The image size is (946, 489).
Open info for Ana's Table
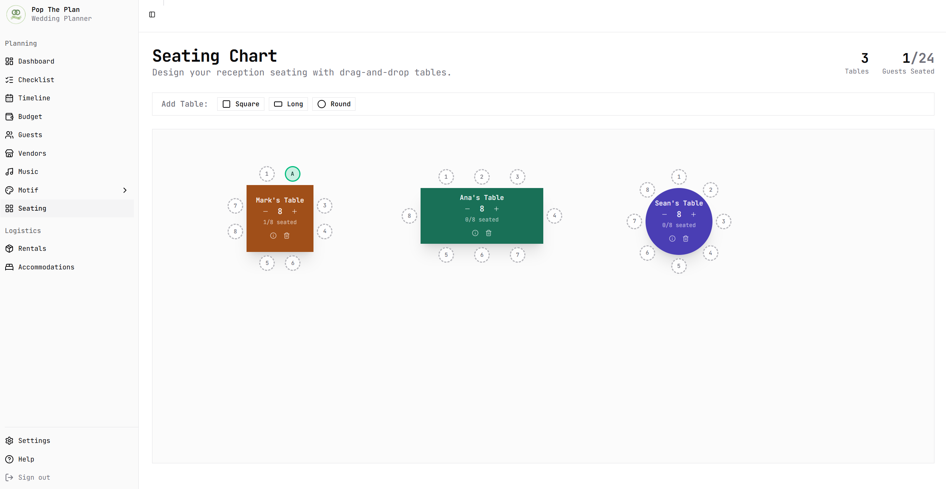(x=475, y=233)
